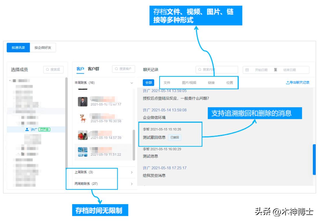Select the 全部 filter button
The image size is (320, 222).
[x=149, y=83]
